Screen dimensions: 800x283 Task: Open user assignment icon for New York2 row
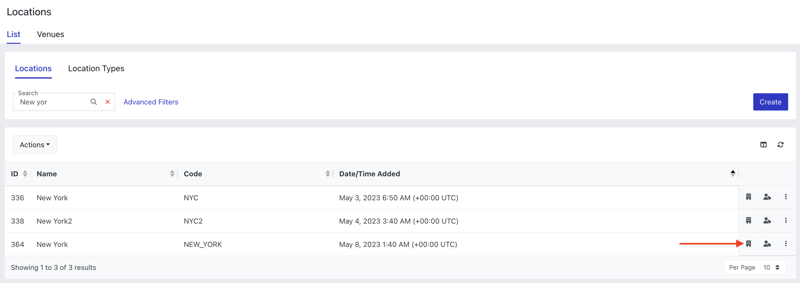[767, 220]
